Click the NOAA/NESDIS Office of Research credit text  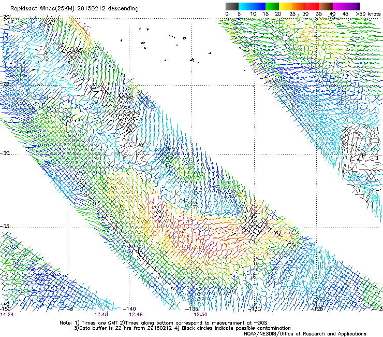point(305,334)
